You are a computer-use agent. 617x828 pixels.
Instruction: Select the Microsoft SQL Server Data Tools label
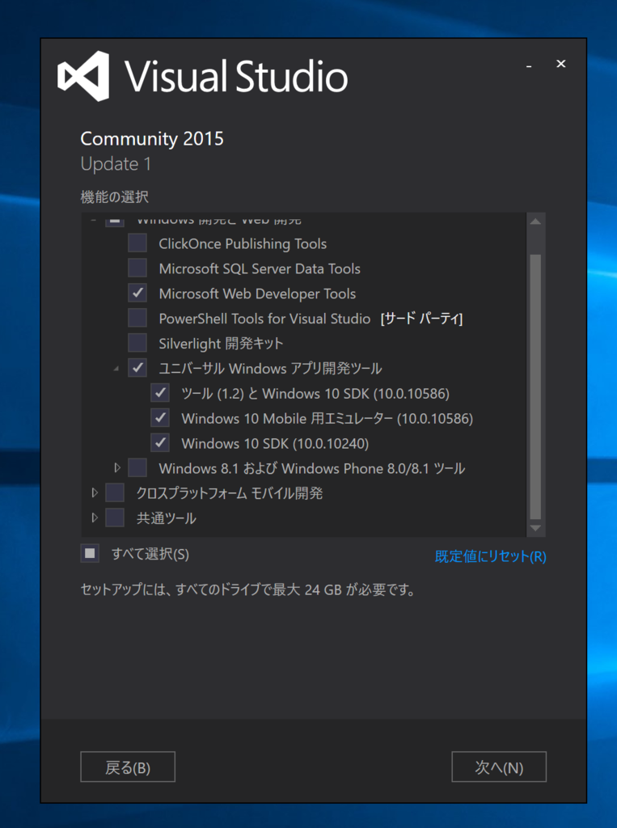(x=260, y=268)
